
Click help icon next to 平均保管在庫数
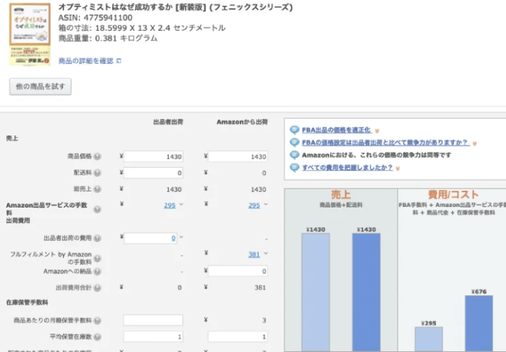pos(97,337)
